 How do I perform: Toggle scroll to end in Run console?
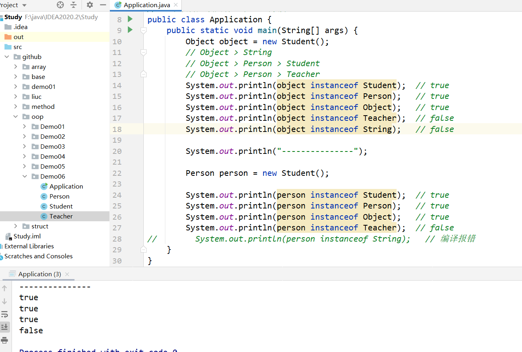pyautogui.click(x=5, y=327)
